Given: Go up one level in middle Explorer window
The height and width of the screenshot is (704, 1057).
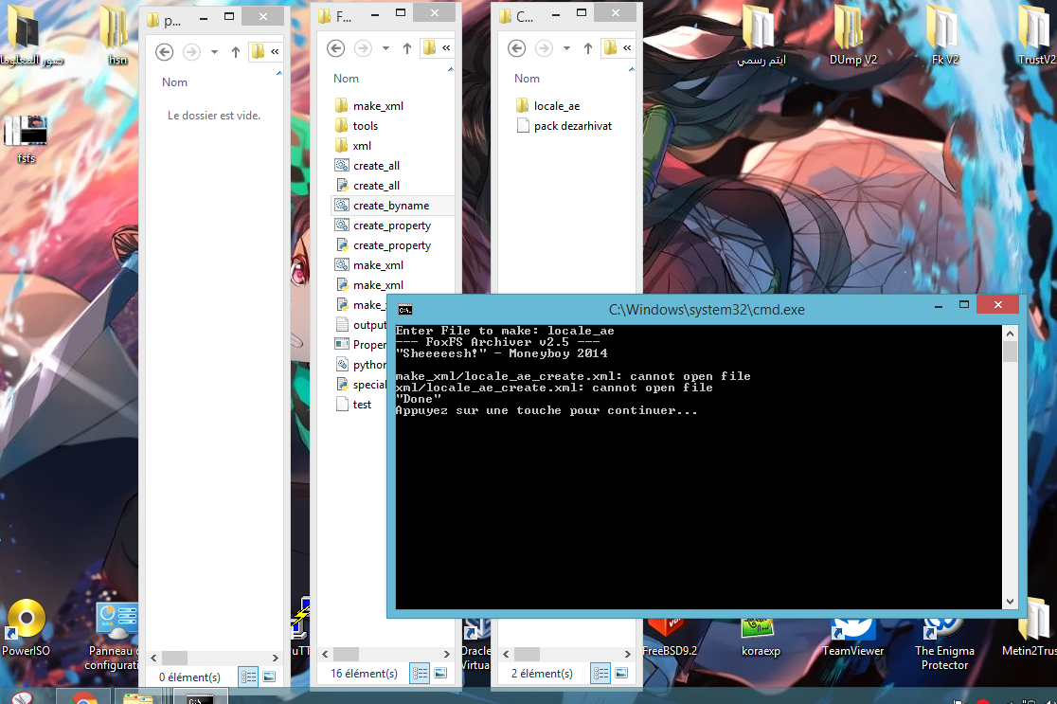Looking at the screenshot, I should [x=407, y=48].
